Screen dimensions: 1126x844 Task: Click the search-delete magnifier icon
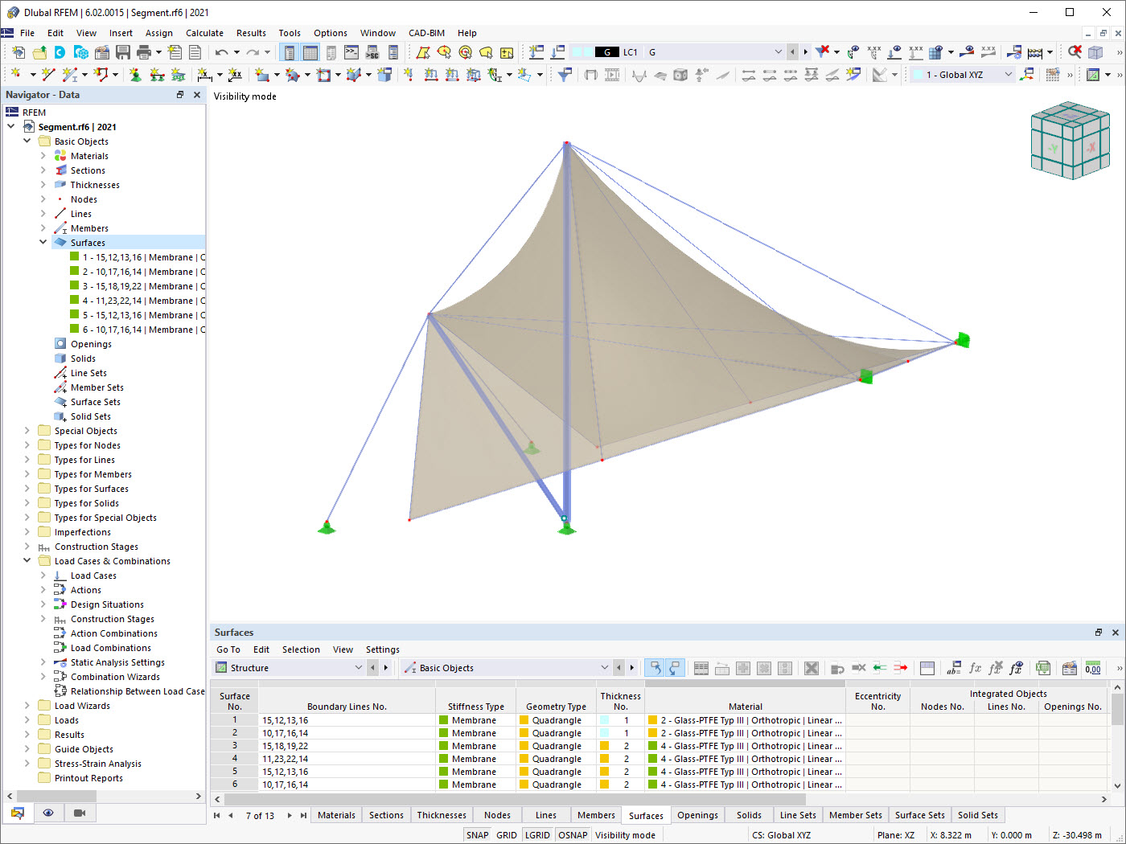pyautogui.click(x=1075, y=52)
